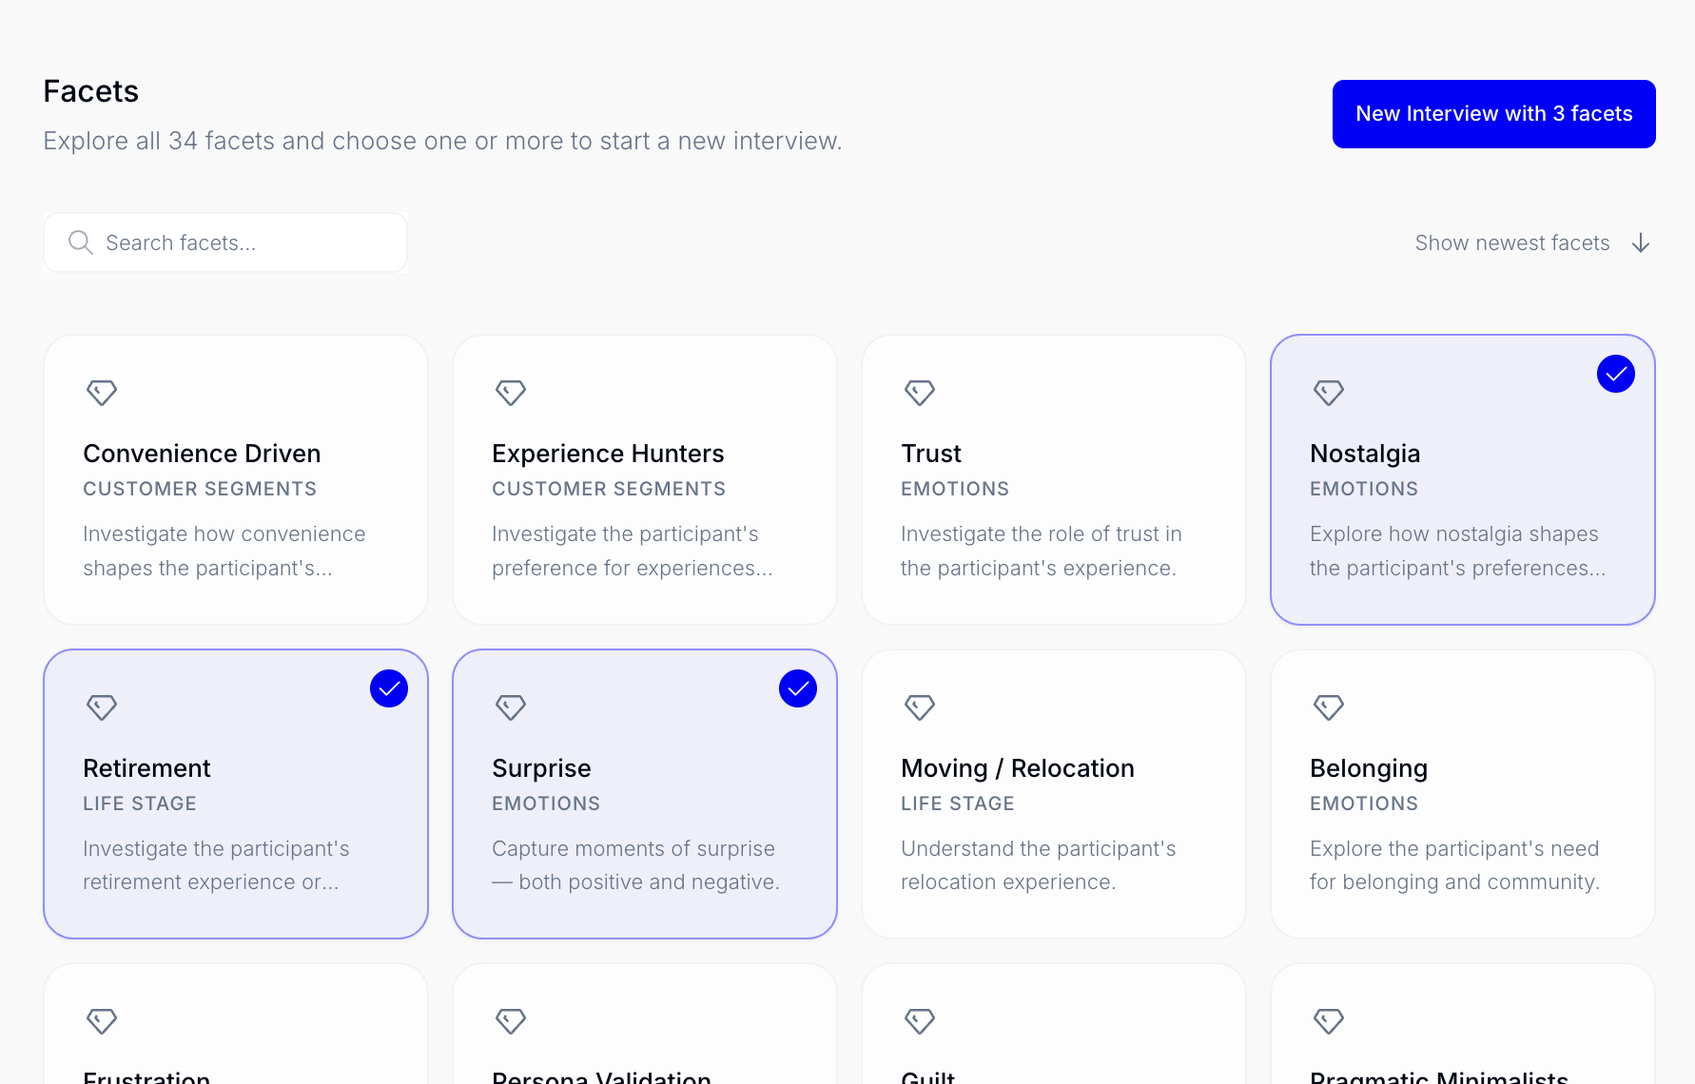Pick the Experience Hunters facet title
This screenshot has height=1084, width=1695.
coord(608,454)
